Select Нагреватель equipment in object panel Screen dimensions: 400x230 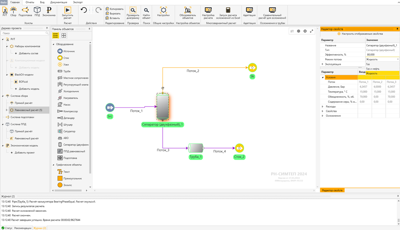[x=68, y=98]
